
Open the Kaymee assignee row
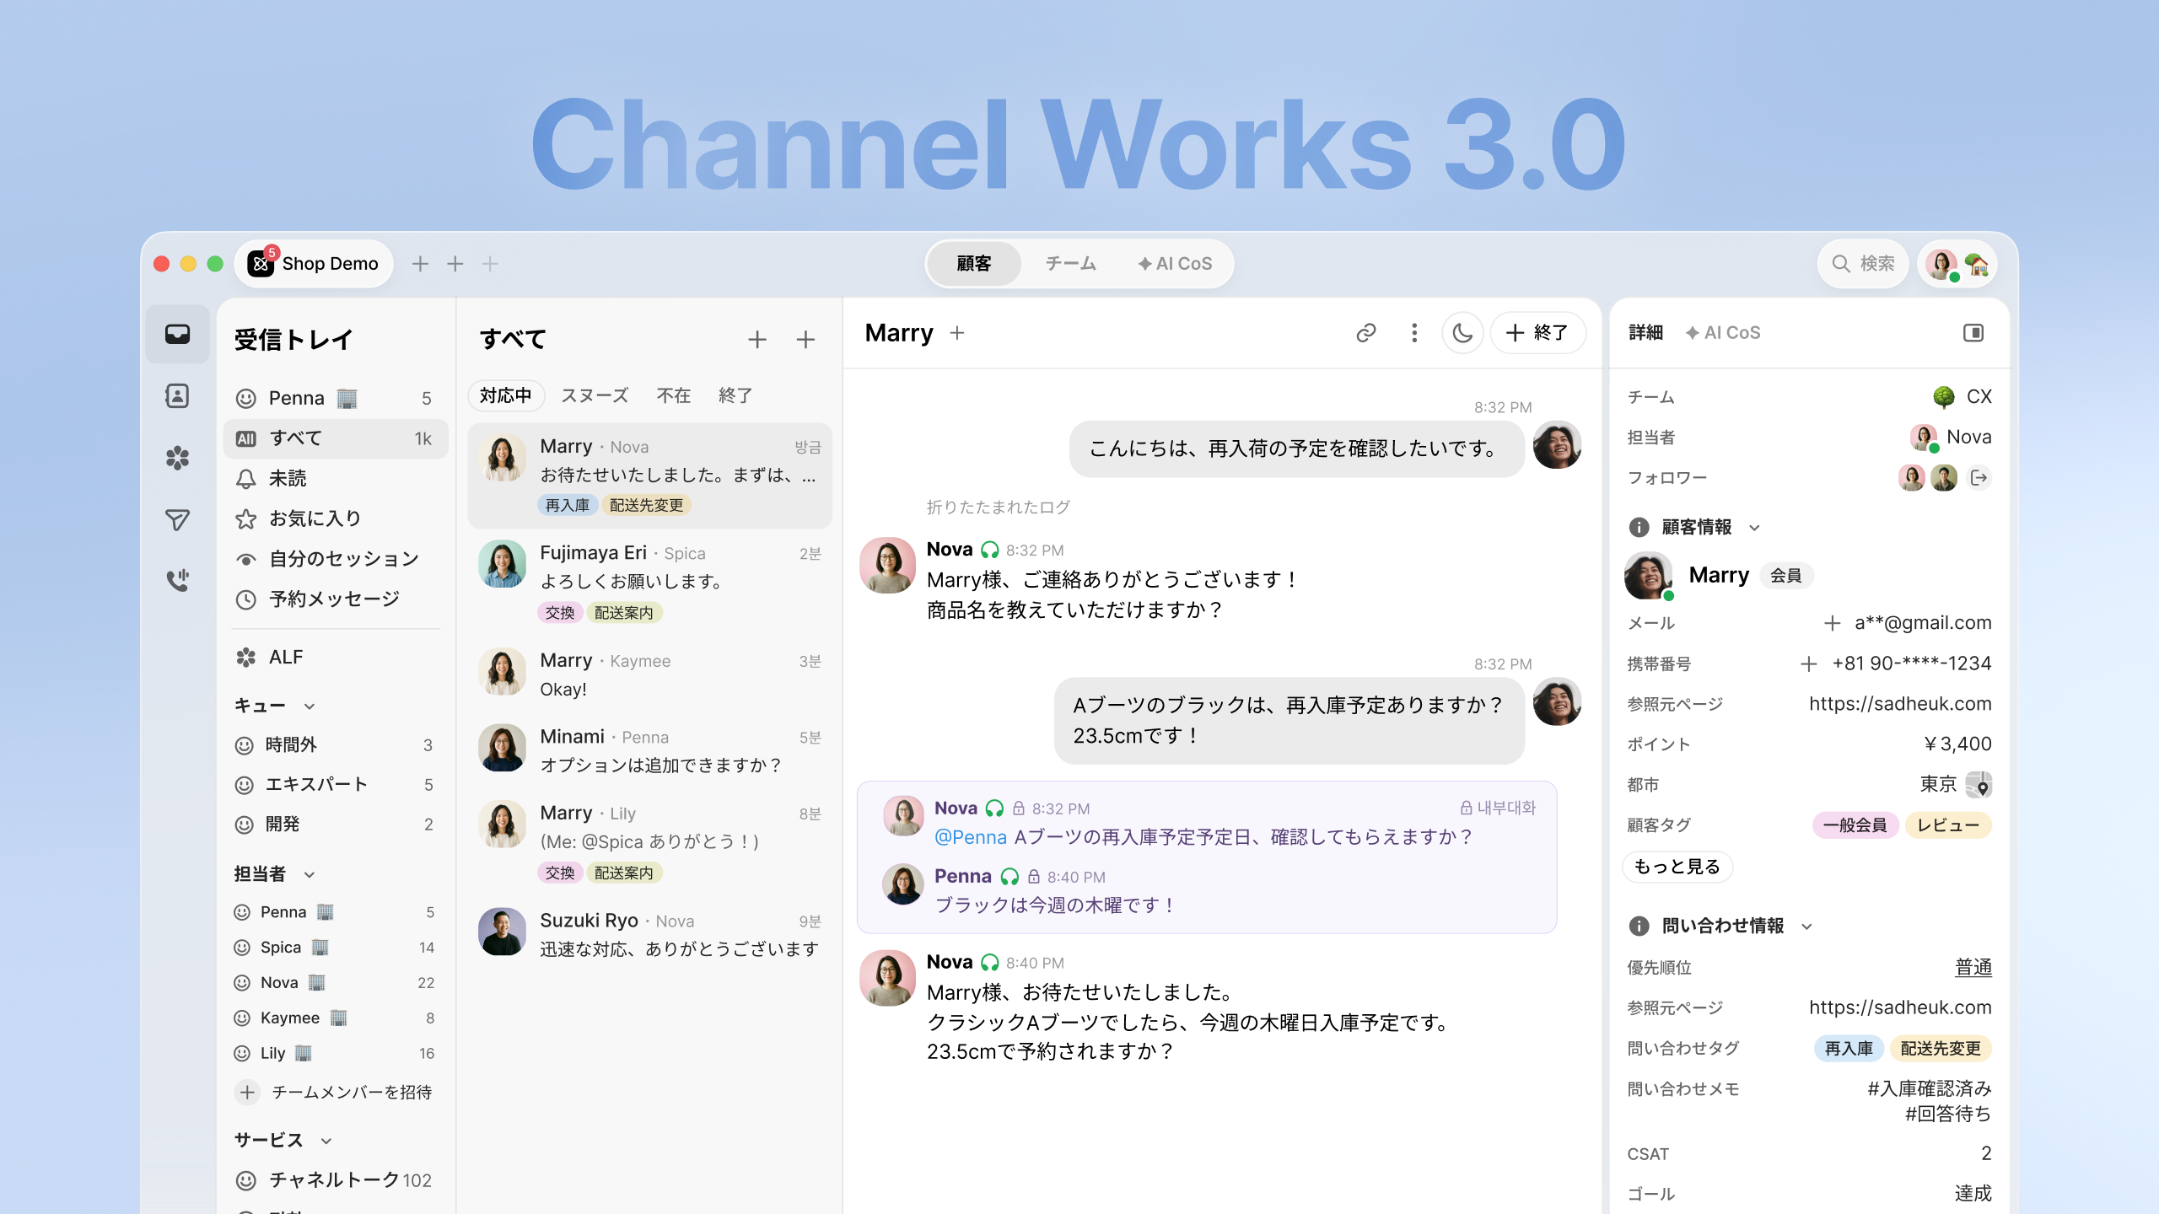coord(336,1018)
